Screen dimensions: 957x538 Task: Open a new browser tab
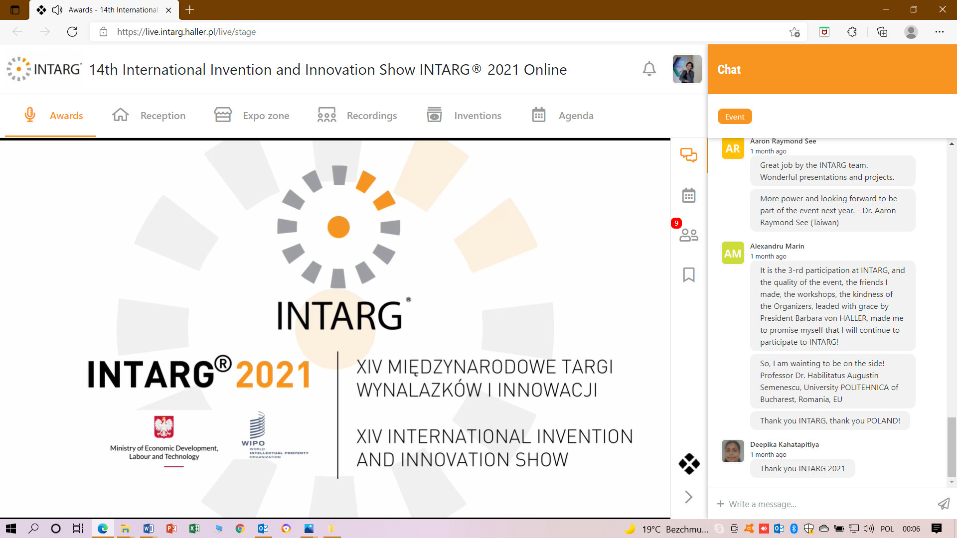tap(190, 9)
